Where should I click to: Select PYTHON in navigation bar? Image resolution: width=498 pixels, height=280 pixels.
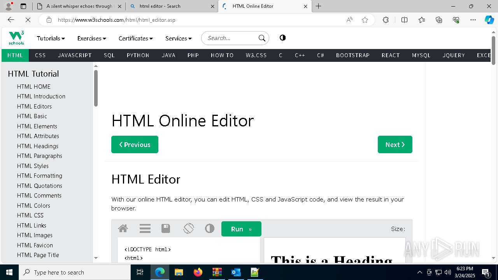pyautogui.click(x=138, y=55)
